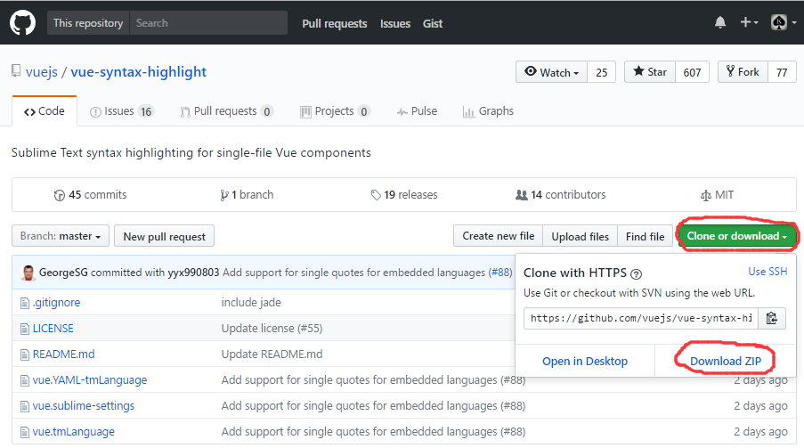The height and width of the screenshot is (448, 804).
Task: Select the HTTPS clone URL field
Action: [x=640, y=318]
